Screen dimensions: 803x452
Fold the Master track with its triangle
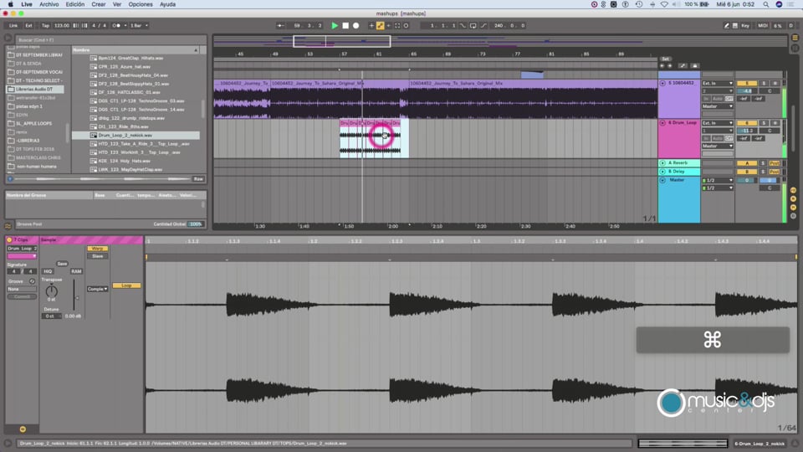point(662,181)
